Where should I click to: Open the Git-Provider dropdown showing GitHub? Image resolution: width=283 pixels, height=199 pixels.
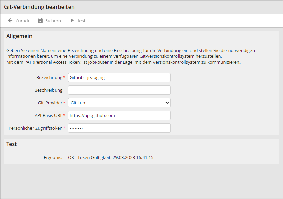(116, 103)
